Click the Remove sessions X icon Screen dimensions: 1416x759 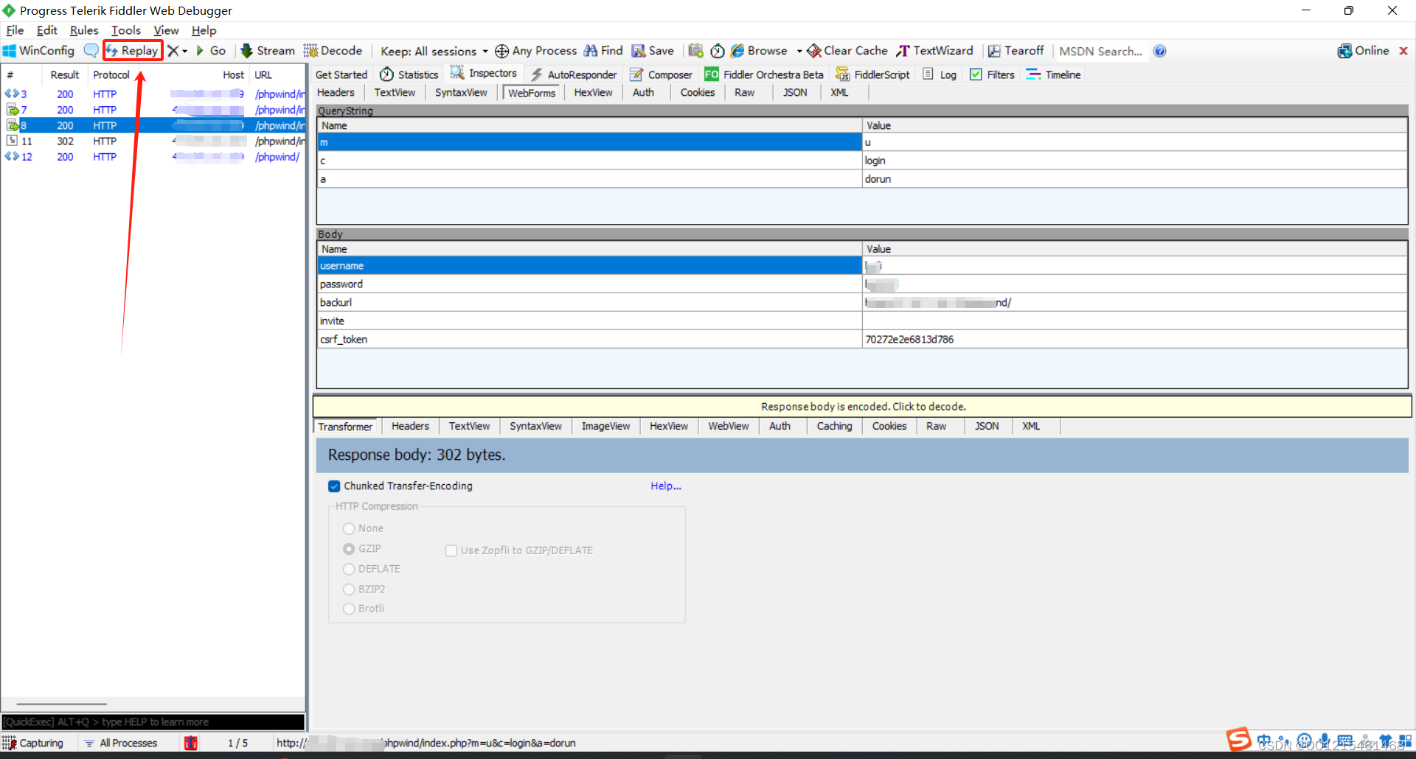pos(173,51)
